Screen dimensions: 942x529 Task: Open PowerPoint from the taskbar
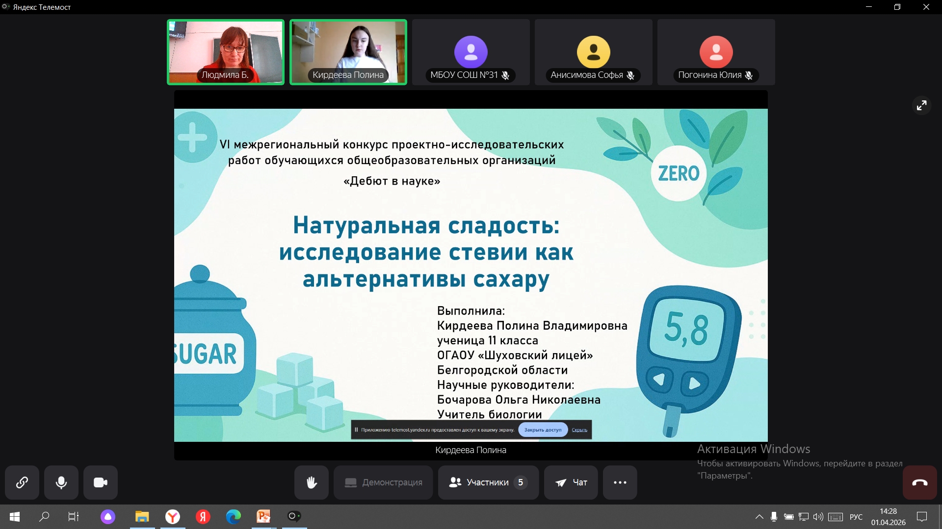click(263, 516)
